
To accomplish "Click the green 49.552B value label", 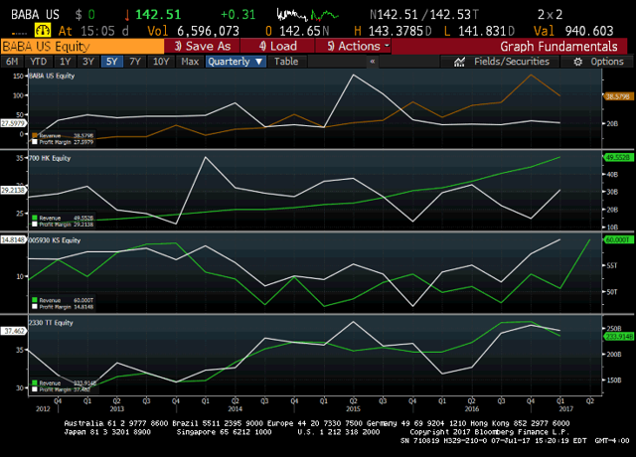I will tap(618, 157).
